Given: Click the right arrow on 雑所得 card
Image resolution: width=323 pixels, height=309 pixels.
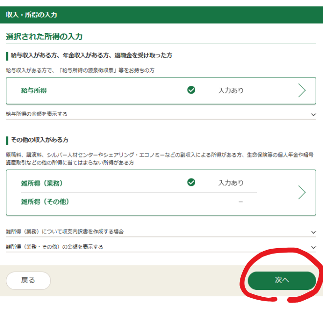Looking at the screenshot, I should pos(301,192).
